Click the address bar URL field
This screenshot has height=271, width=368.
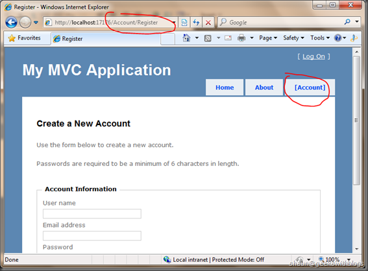[x=110, y=23]
